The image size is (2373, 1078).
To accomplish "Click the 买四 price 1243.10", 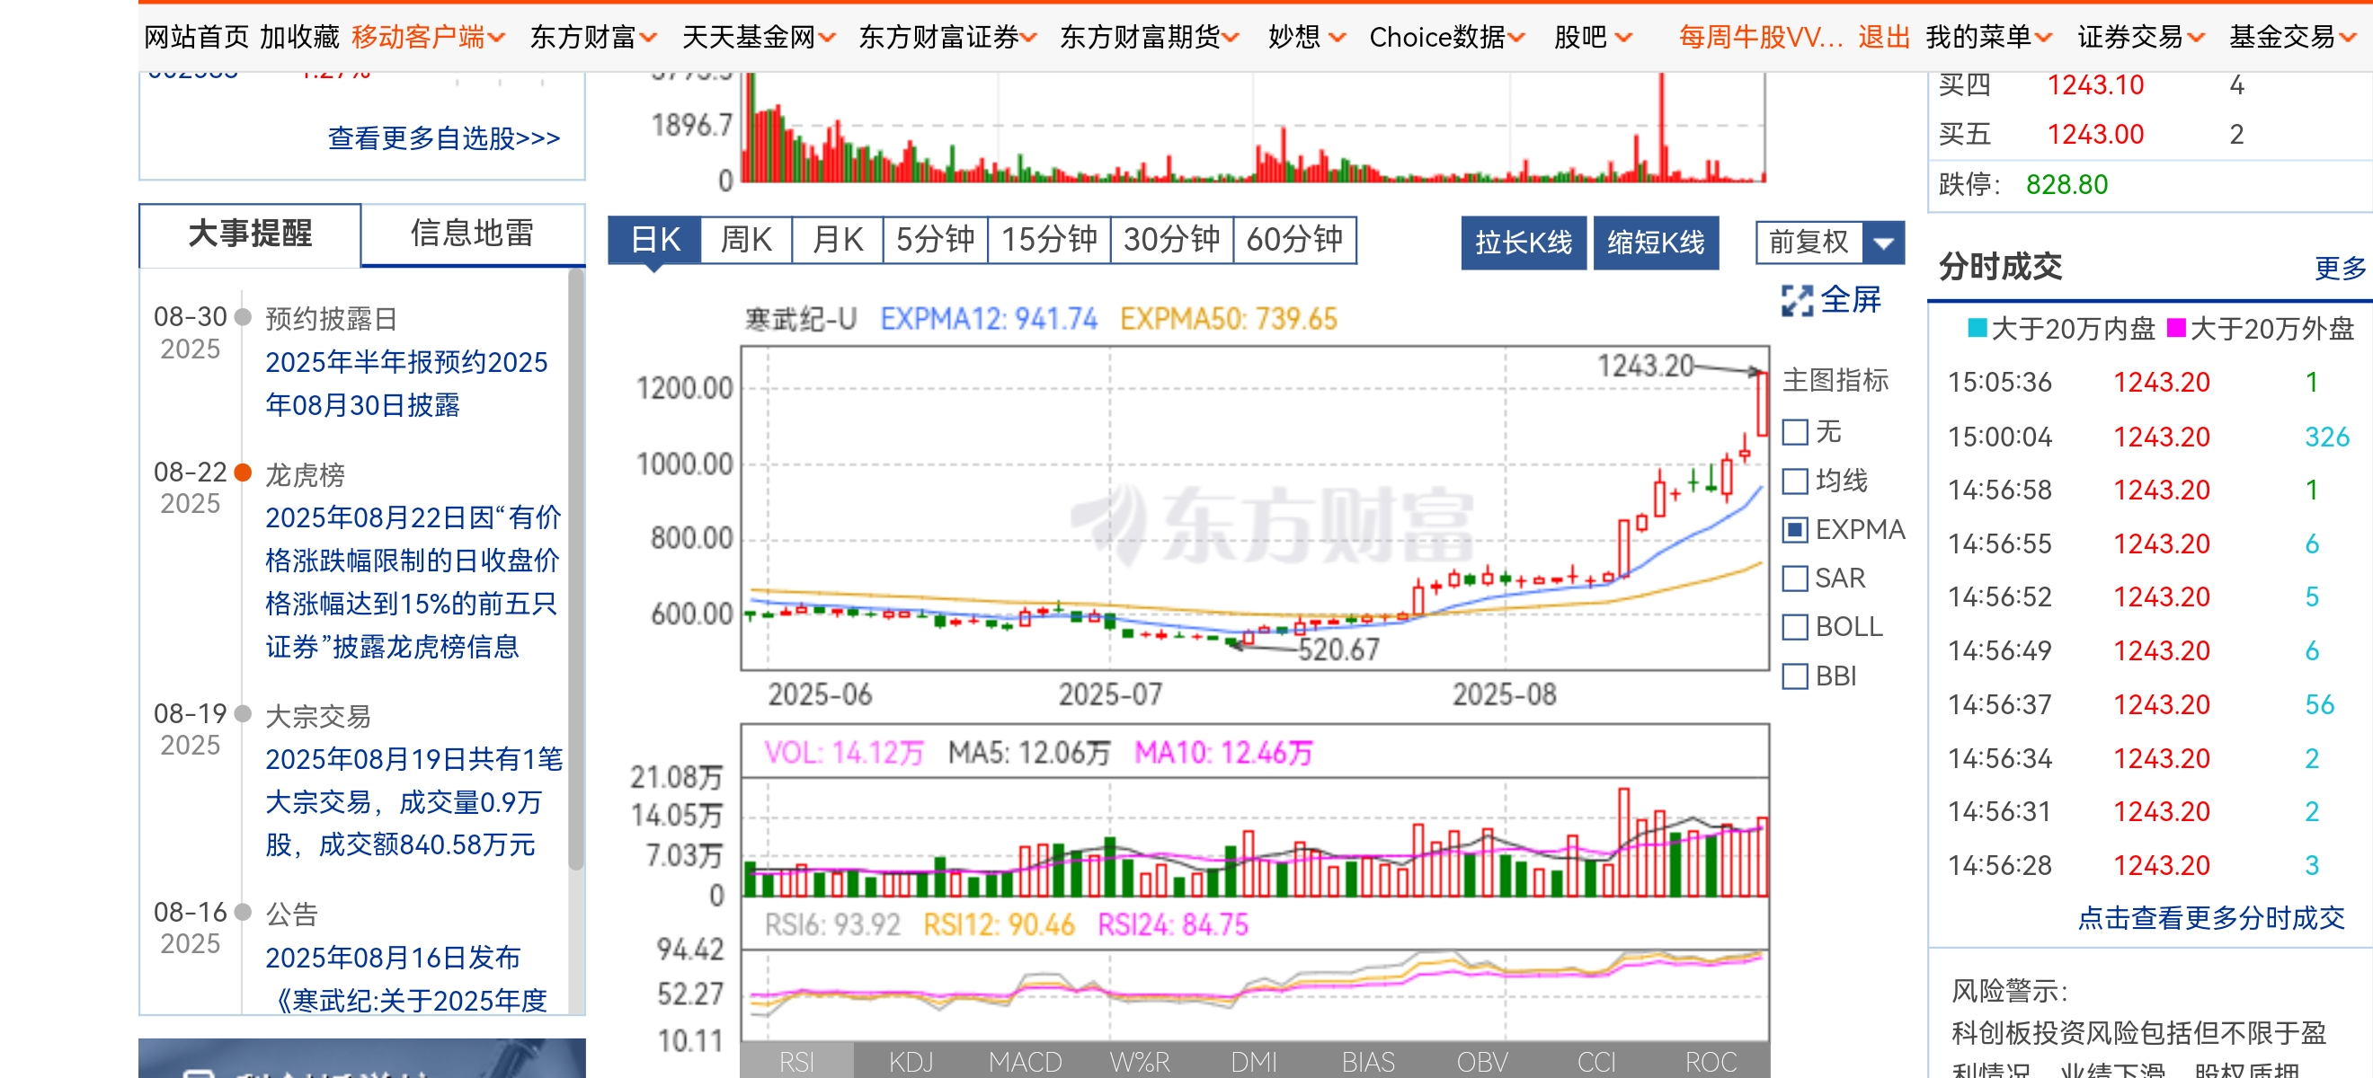I will coord(2094,85).
